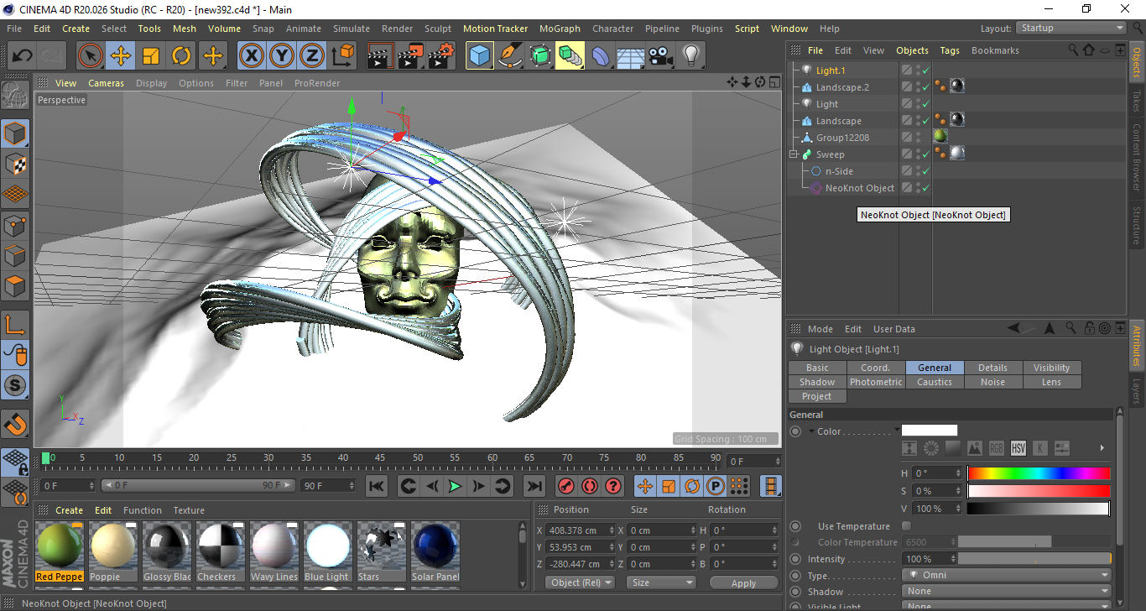1146x611 pixels.
Task: Click the Position X value field
Action: [581, 530]
